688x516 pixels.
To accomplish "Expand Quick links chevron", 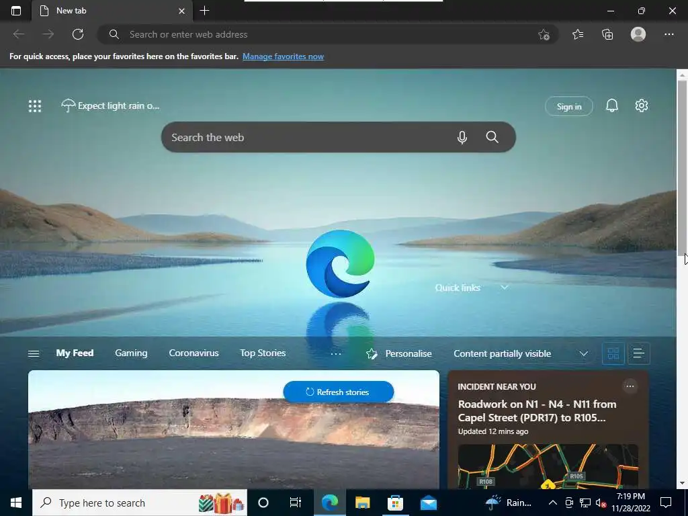I will (x=504, y=288).
